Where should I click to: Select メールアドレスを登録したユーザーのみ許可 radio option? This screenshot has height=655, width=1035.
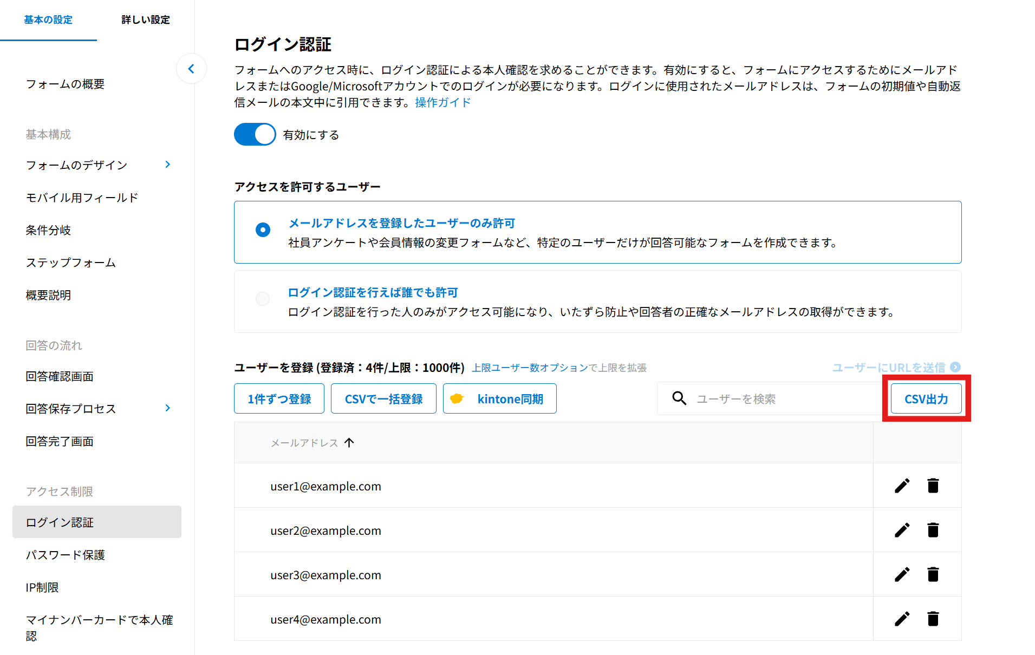pyautogui.click(x=263, y=230)
